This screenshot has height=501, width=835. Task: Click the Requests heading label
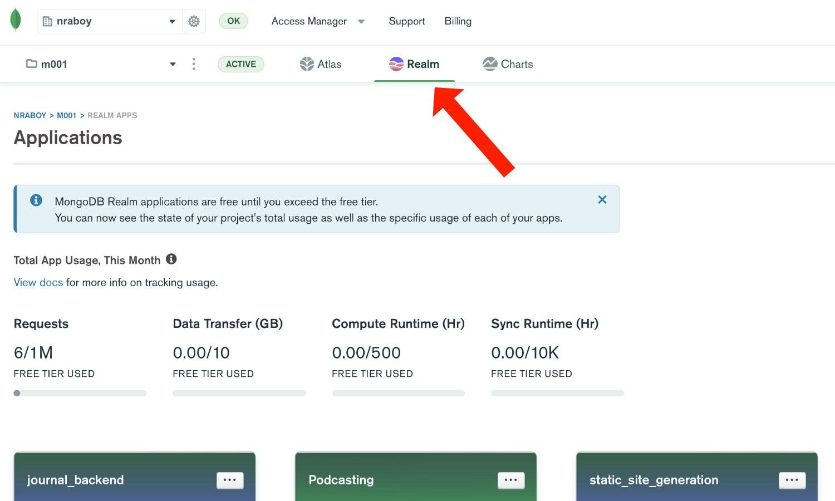[41, 323]
